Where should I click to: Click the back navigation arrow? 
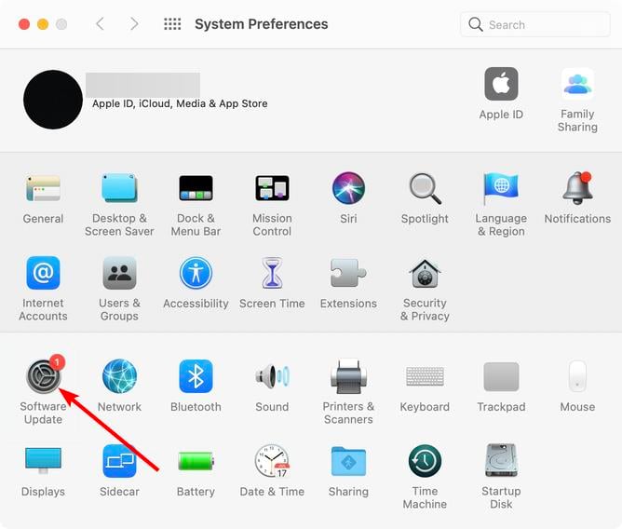(x=101, y=24)
